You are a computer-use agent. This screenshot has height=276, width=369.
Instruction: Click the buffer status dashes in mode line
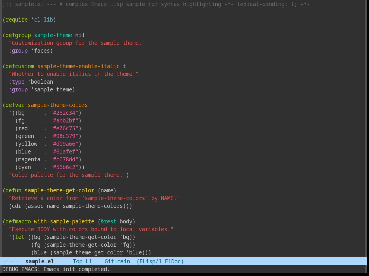point(11,261)
